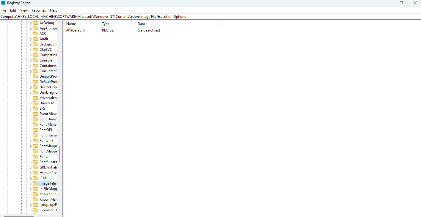
Task: Click the (value not set) data cell
Action: pos(149,30)
